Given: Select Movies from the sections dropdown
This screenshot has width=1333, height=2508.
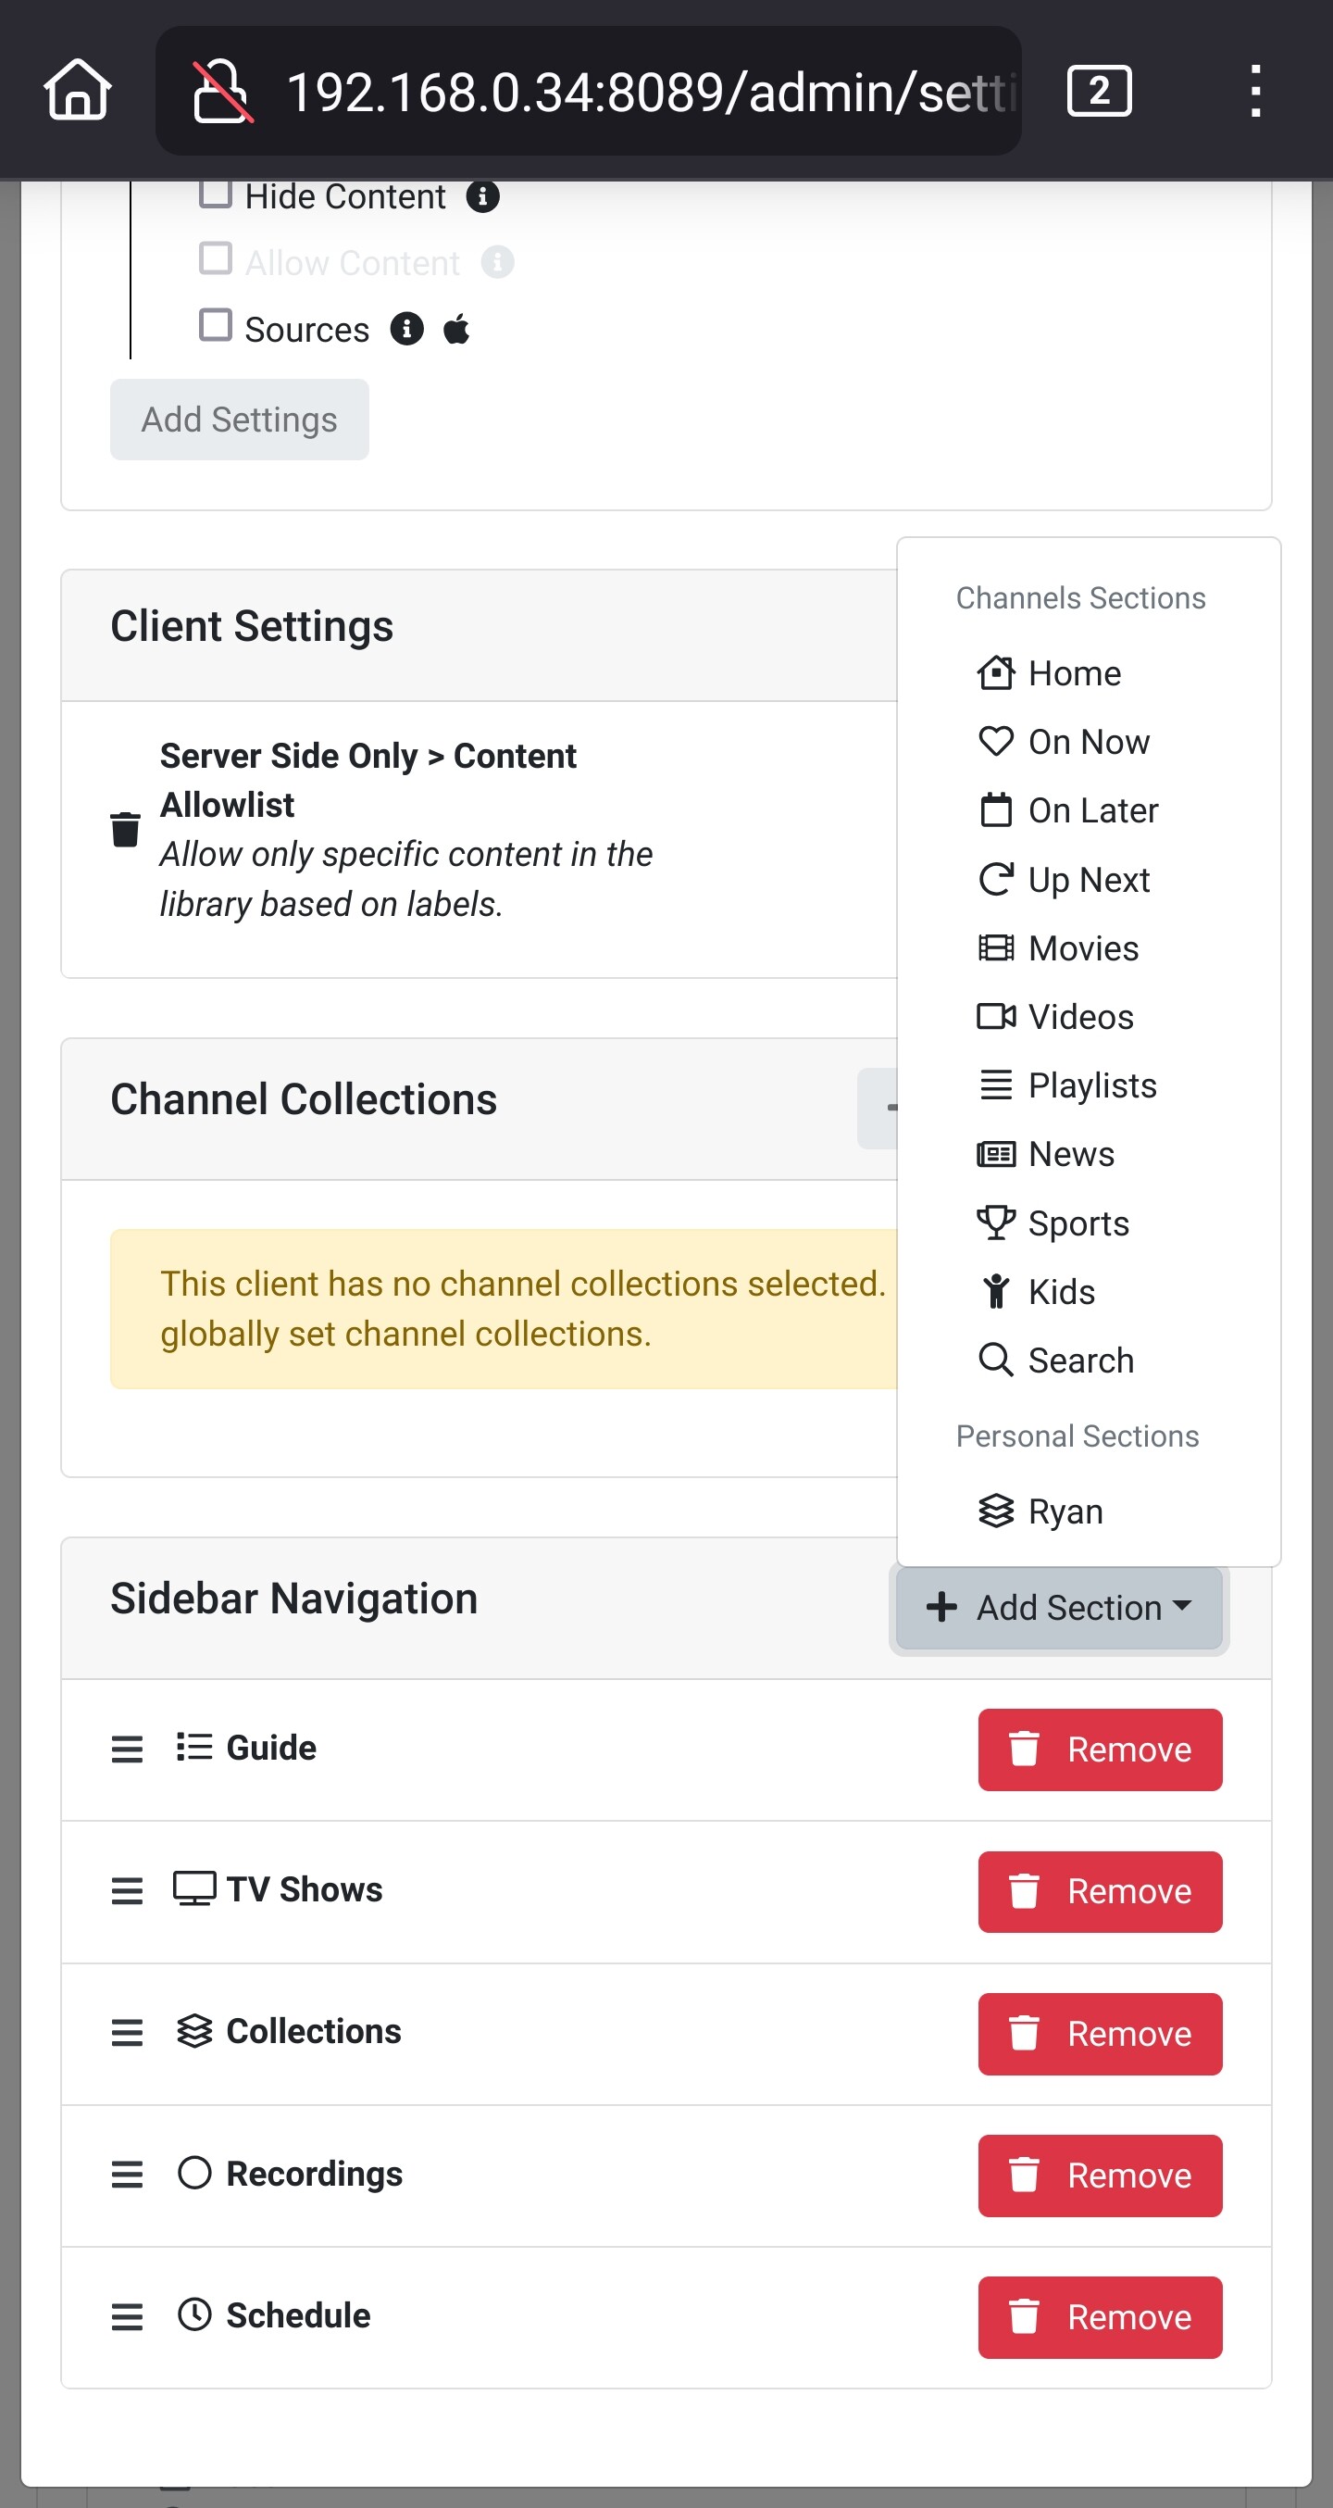Looking at the screenshot, I should click(x=1082, y=948).
